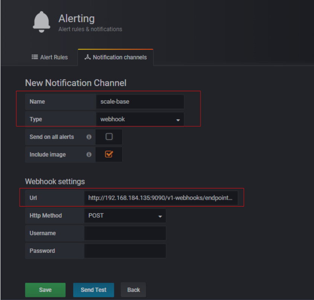This screenshot has height=300, width=314.
Task: Go Back from the form
Action: [133, 290]
